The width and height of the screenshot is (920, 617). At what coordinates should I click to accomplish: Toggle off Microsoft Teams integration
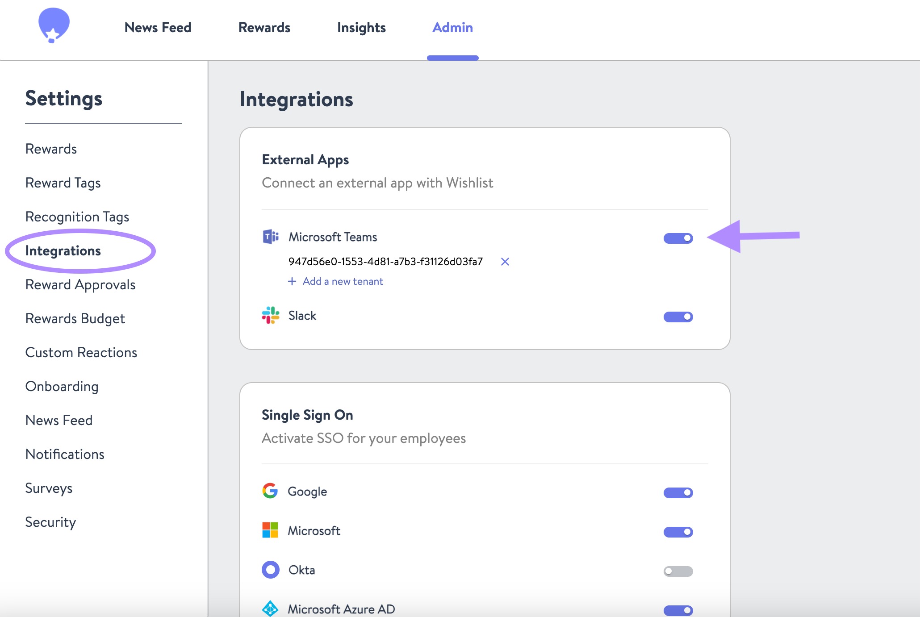[x=678, y=238]
